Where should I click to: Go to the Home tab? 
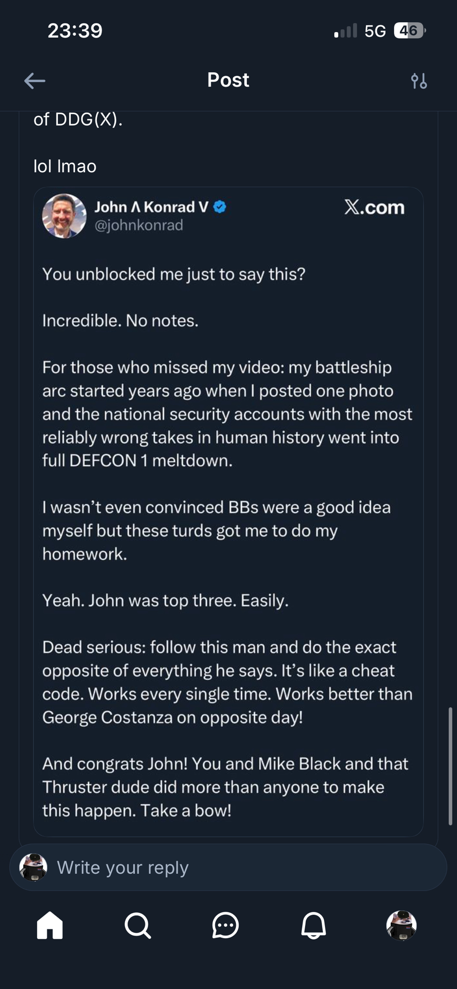(50, 925)
